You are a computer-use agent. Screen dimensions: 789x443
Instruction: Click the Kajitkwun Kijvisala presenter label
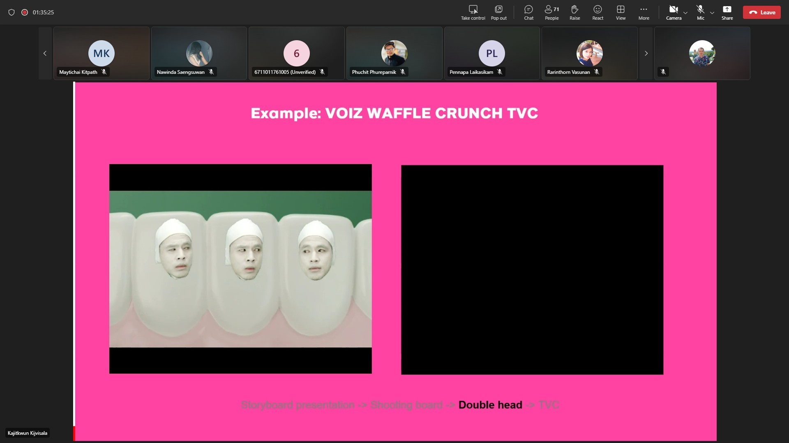tap(28, 433)
